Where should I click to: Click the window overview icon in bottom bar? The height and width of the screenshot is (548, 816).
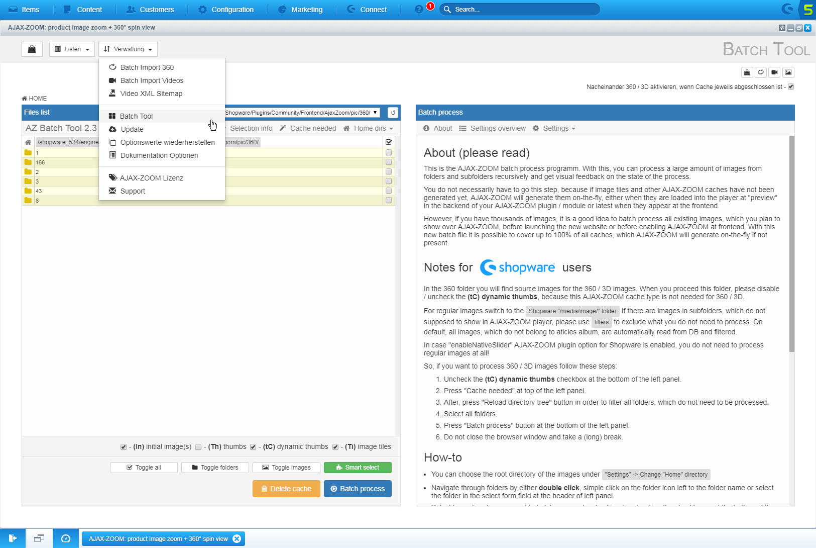tap(39, 538)
